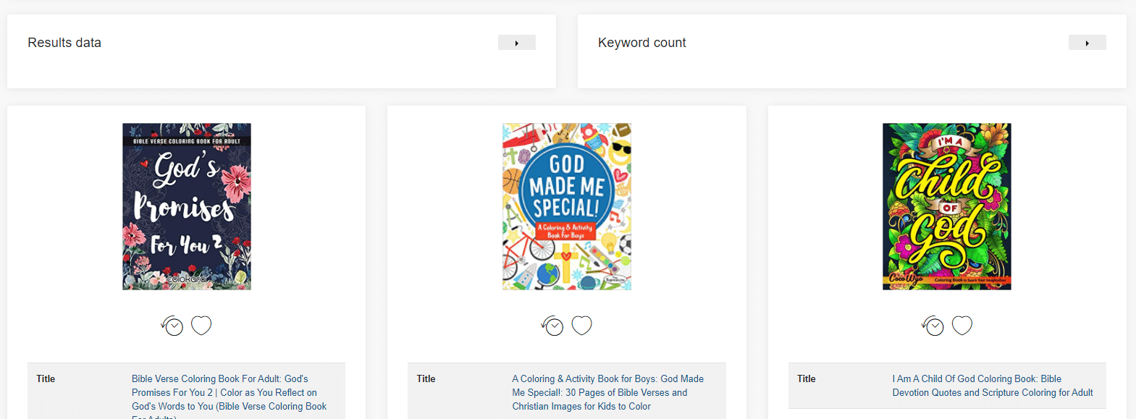Click the Title label in the first book card
The image size is (1136, 419).
(x=46, y=378)
